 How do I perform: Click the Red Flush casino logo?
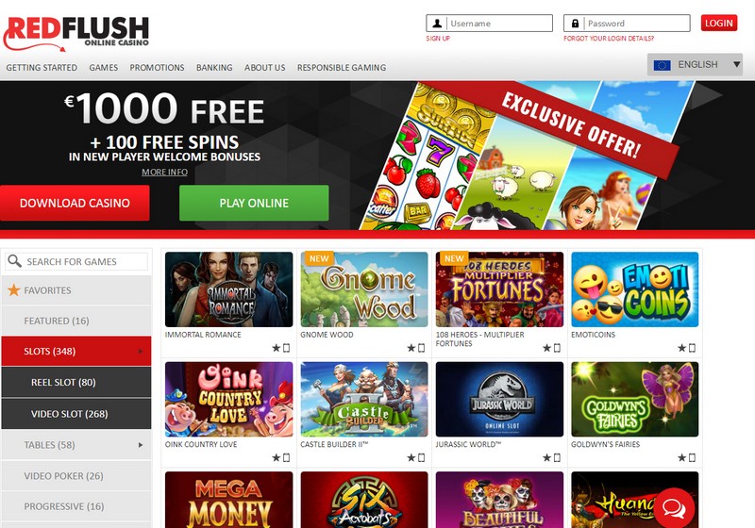tap(76, 33)
